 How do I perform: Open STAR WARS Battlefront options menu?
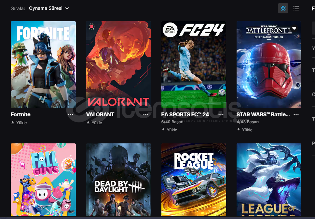(296, 115)
